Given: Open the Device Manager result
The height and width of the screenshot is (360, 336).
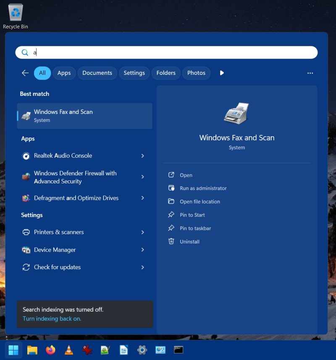Looking at the screenshot, I should pyautogui.click(x=55, y=250).
